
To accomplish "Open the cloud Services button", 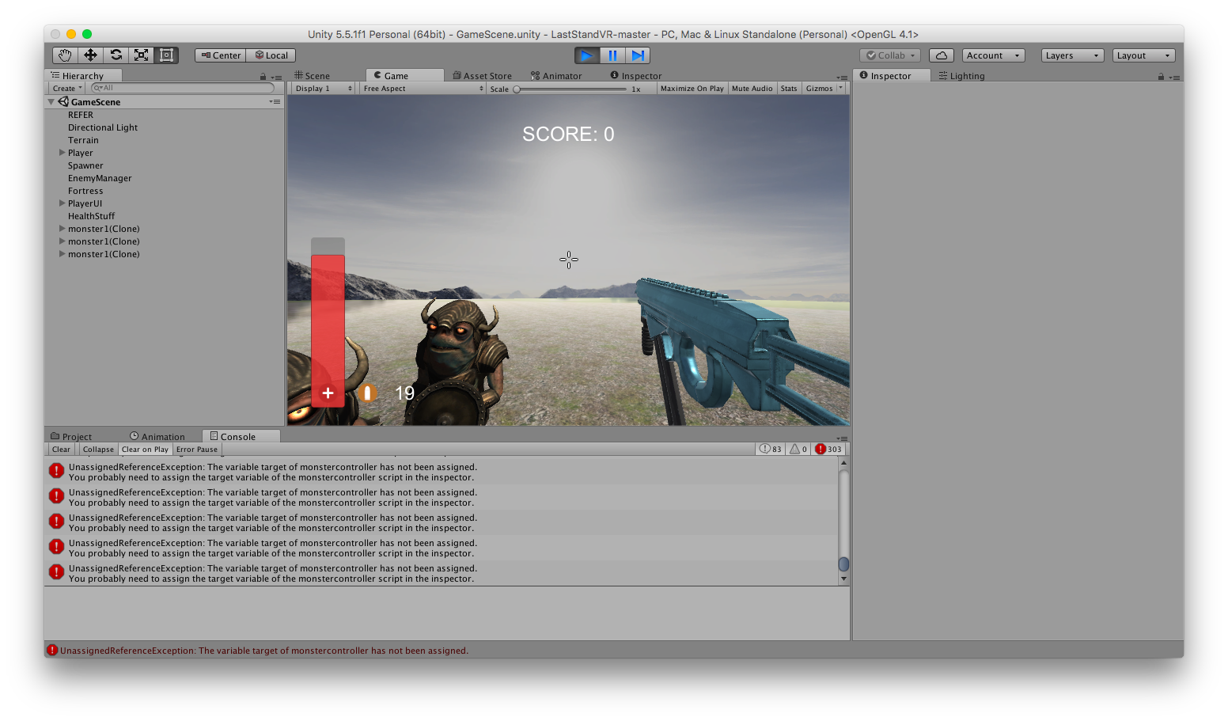I will (941, 55).
